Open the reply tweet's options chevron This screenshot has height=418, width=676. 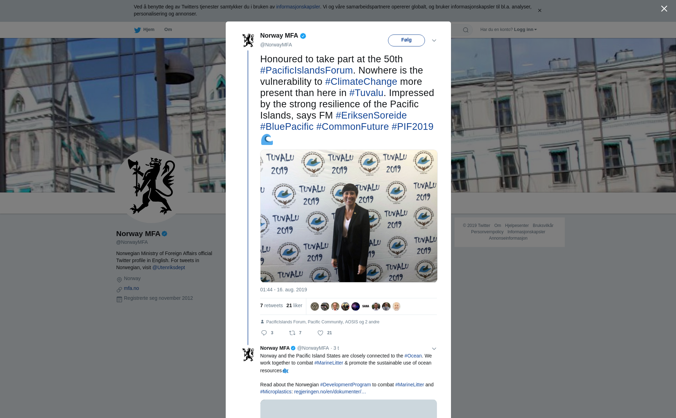pyautogui.click(x=434, y=349)
